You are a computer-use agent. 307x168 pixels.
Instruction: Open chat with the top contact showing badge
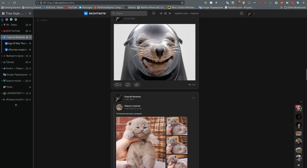coord(299,109)
